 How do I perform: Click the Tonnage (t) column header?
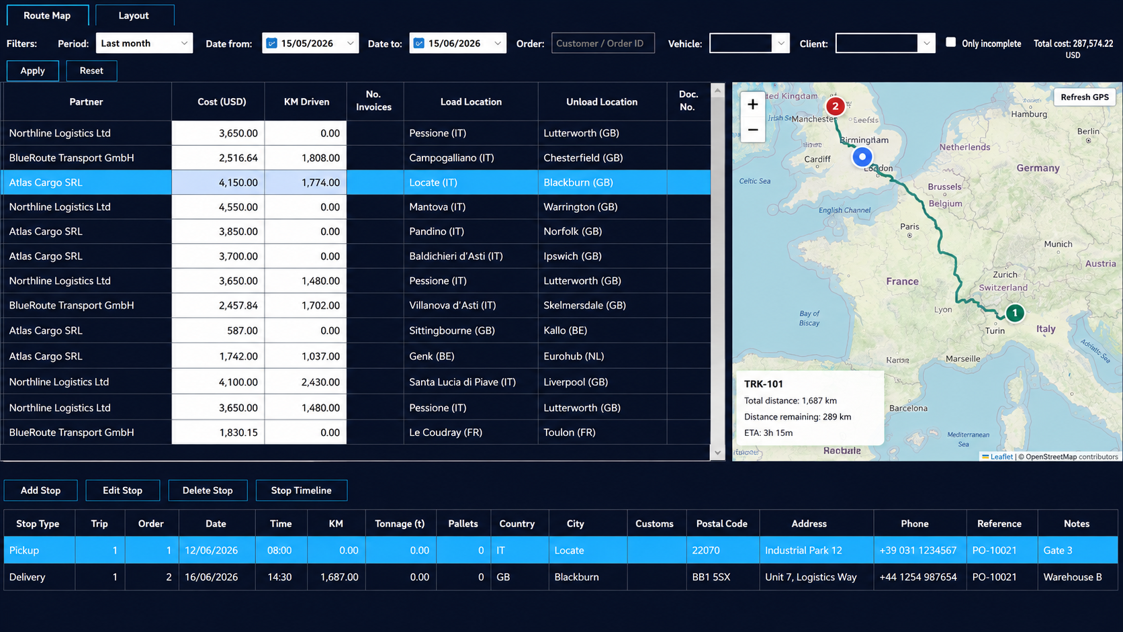tap(400, 523)
